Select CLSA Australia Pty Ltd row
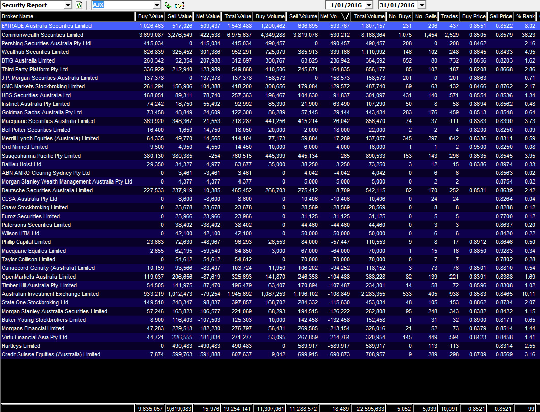 pyautogui.click(x=270, y=199)
